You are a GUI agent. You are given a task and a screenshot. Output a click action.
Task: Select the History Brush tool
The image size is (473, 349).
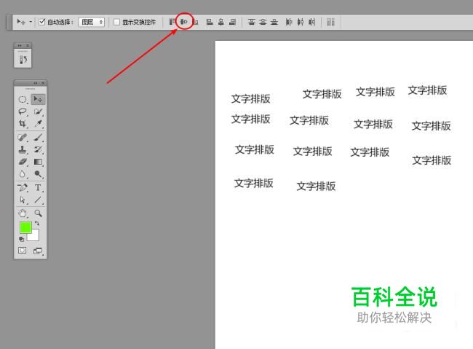pyautogui.click(x=38, y=149)
